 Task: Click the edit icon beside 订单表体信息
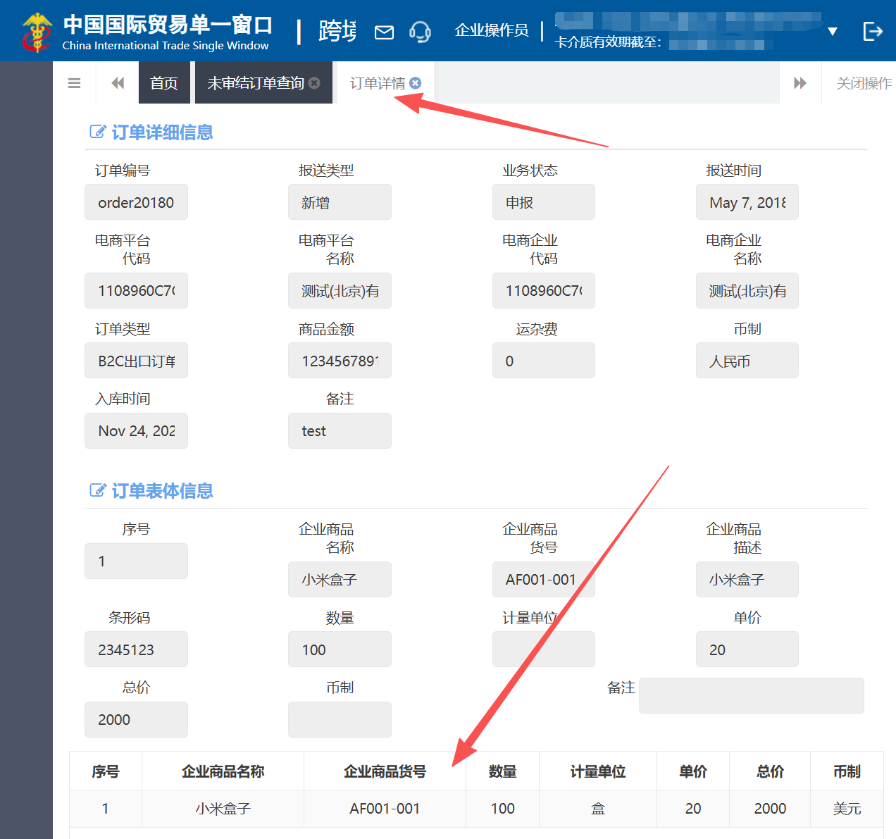pos(97,490)
